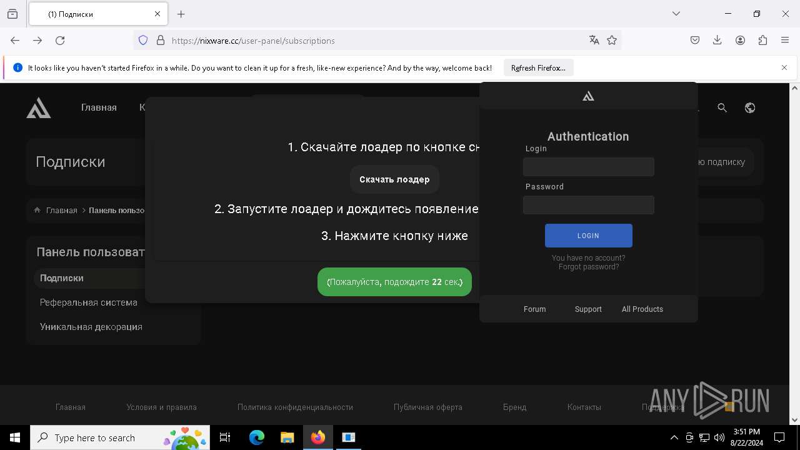Select Подписки in the user panel menu

89,278
